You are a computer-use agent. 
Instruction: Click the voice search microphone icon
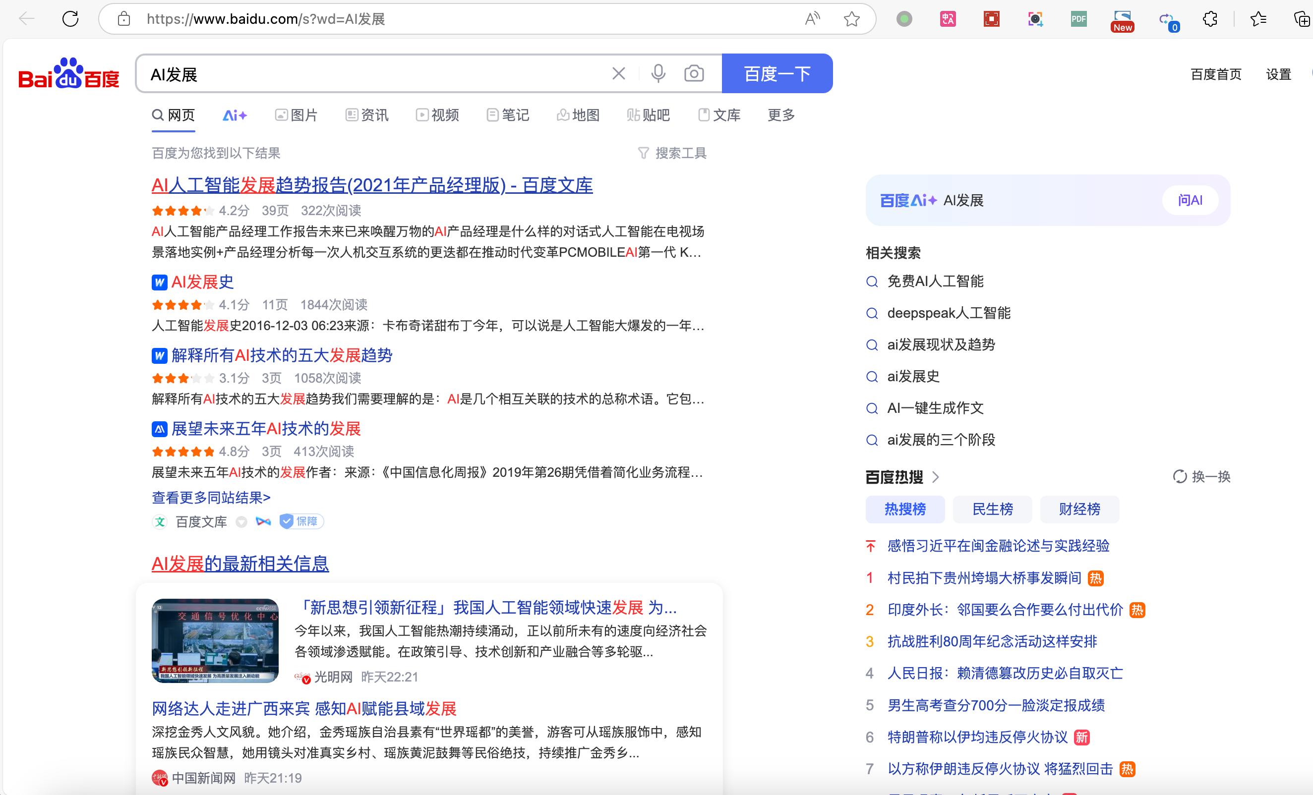click(x=658, y=73)
